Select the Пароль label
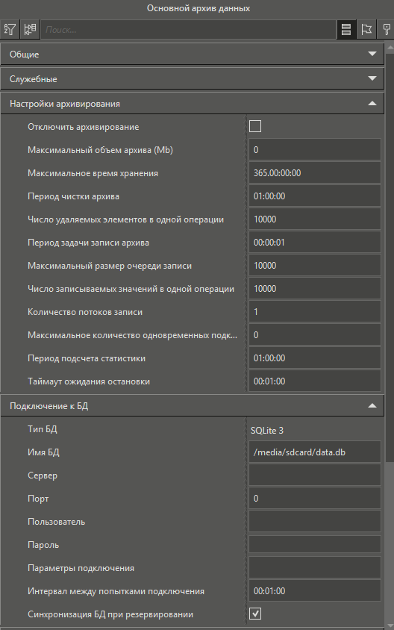 coord(43,545)
